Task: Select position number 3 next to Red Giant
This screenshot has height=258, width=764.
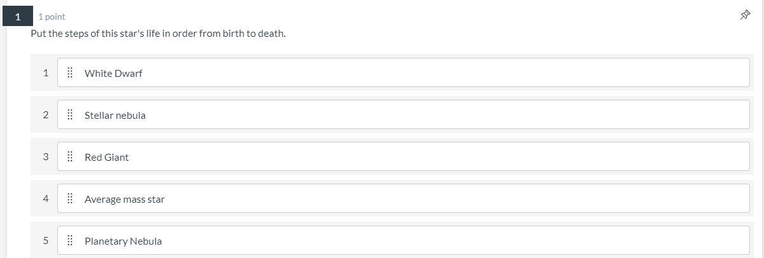Action: coord(46,157)
